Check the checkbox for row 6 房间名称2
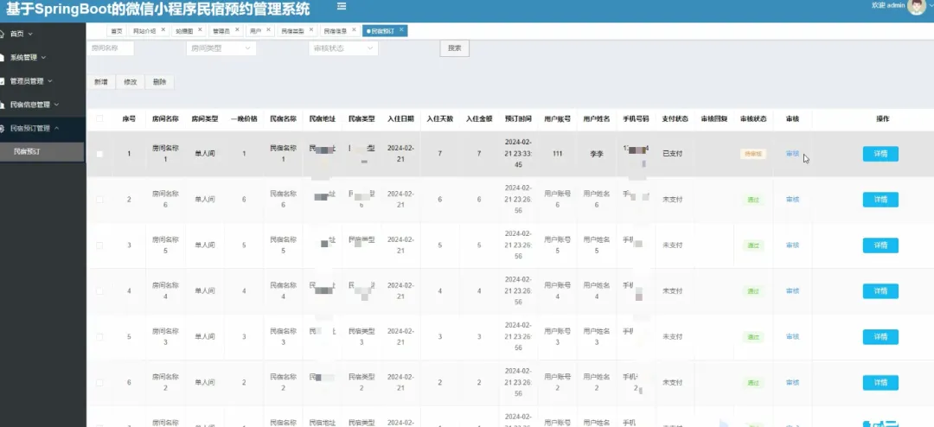This screenshot has width=934, height=427. (99, 383)
